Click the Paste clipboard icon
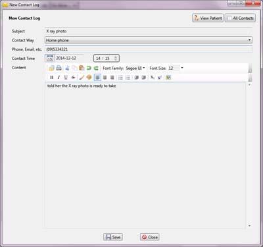Viewport: 263px width, 247px height. click(82, 69)
